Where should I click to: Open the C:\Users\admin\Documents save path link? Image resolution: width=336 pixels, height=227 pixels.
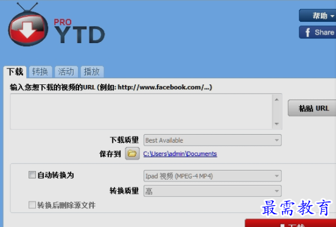point(180,154)
